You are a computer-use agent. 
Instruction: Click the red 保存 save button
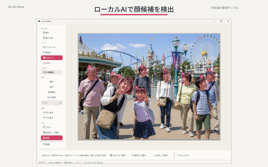pos(52,138)
